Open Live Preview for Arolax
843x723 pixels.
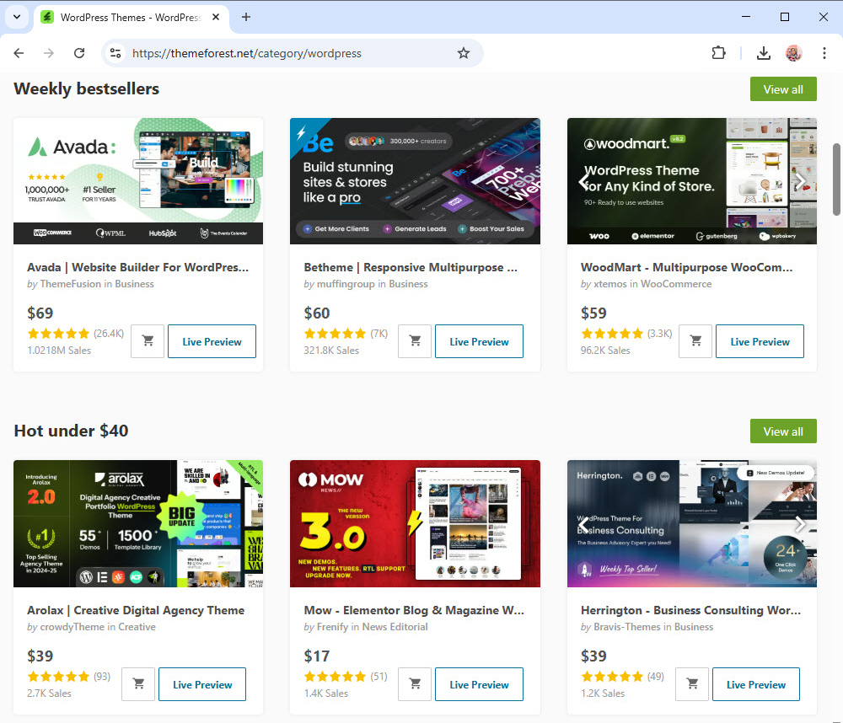[202, 684]
